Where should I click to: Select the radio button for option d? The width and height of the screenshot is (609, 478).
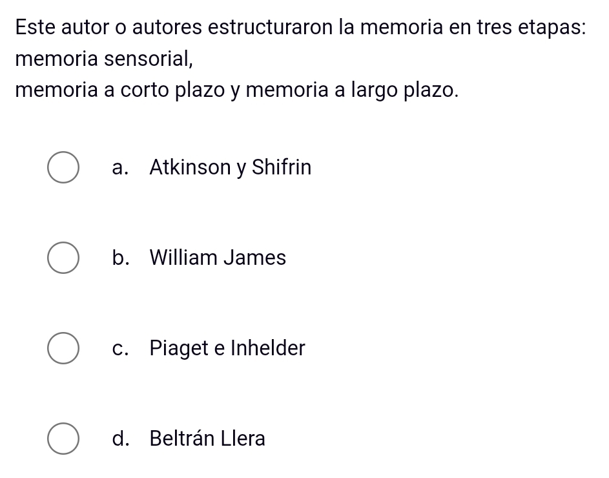pyautogui.click(x=63, y=439)
